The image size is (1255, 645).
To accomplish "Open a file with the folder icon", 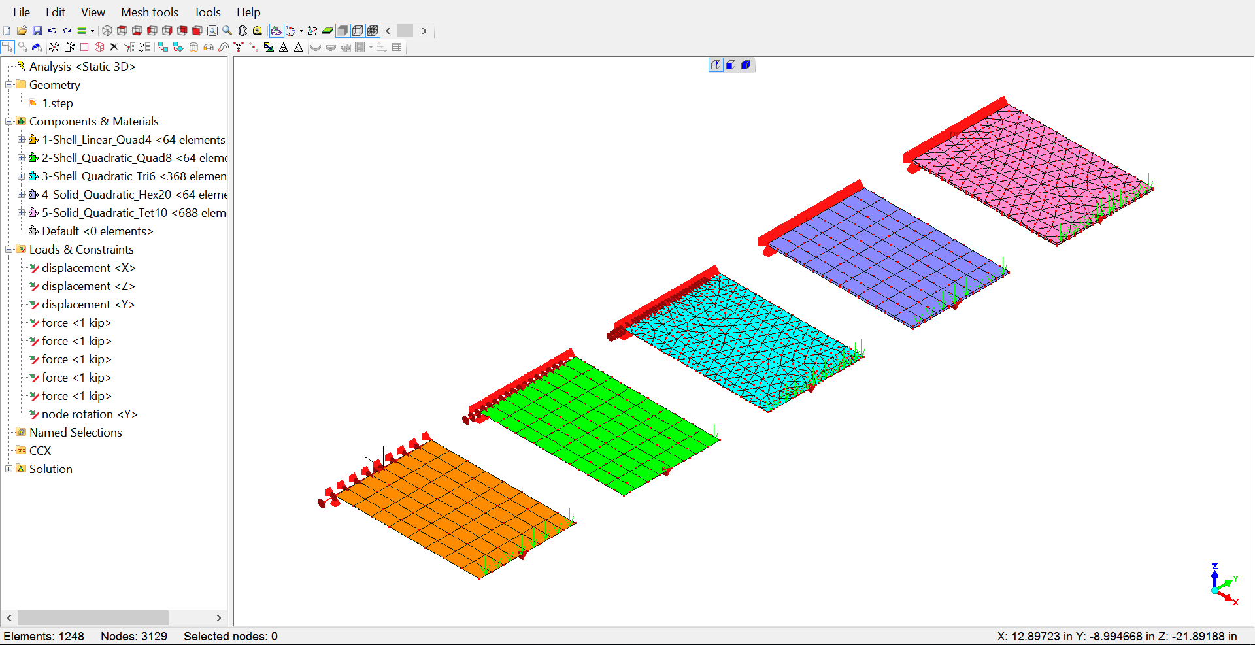I will (x=22, y=31).
